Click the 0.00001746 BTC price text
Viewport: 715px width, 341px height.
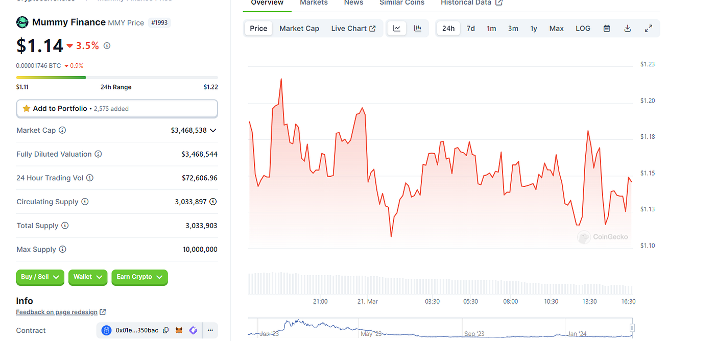(x=39, y=66)
